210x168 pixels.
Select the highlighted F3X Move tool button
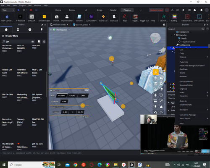155,72
